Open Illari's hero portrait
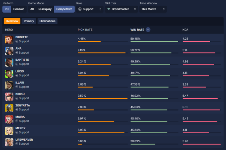 tap(9, 85)
